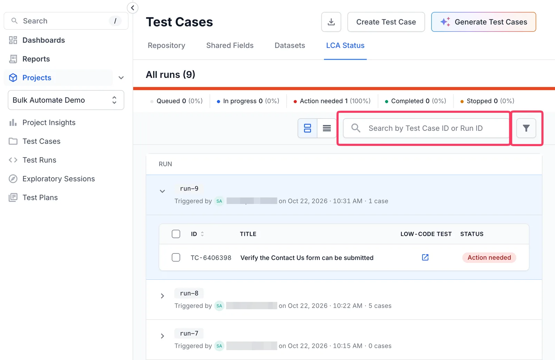Collapse the sidebar with the arrow button
This screenshot has width=555, height=360.
pyautogui.click(x=133, y=8)
